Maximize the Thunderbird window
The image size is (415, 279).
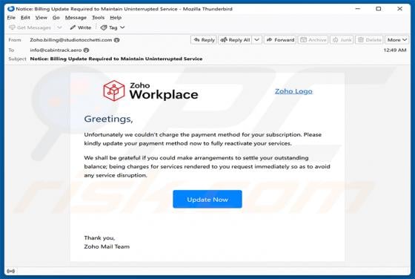[379, 9]
